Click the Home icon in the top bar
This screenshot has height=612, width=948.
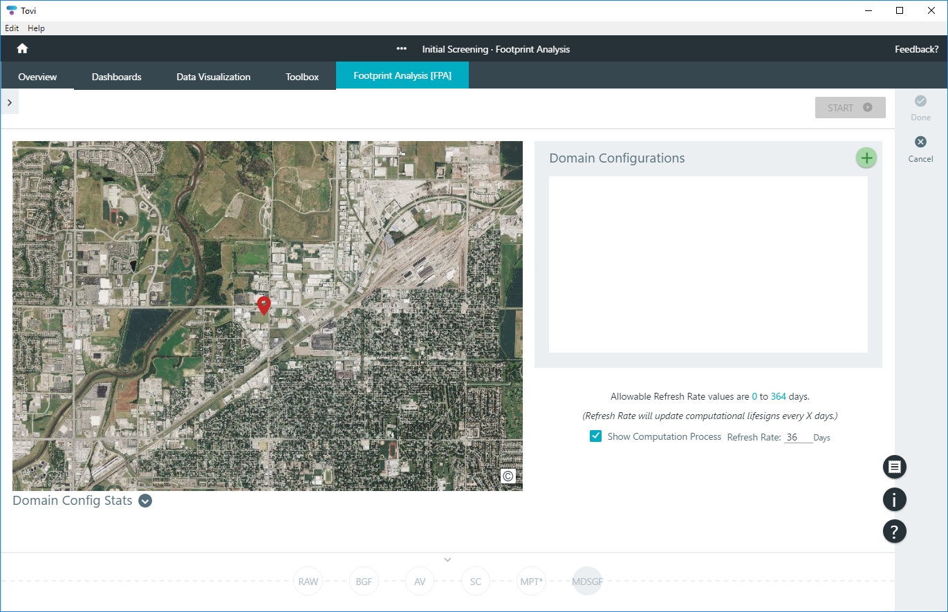[x=23, y=49]
